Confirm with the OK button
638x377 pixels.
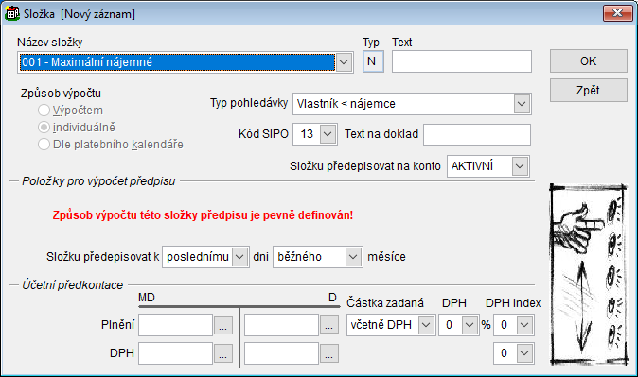coord(589,60)
